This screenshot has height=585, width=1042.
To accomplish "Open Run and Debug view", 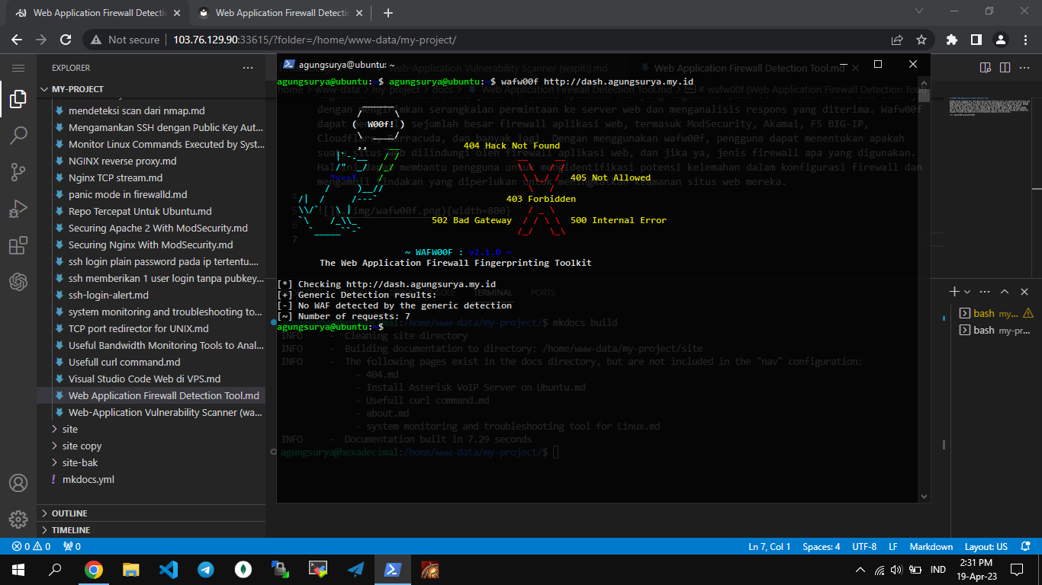I will pyautogui.click(x=18, y=209).
